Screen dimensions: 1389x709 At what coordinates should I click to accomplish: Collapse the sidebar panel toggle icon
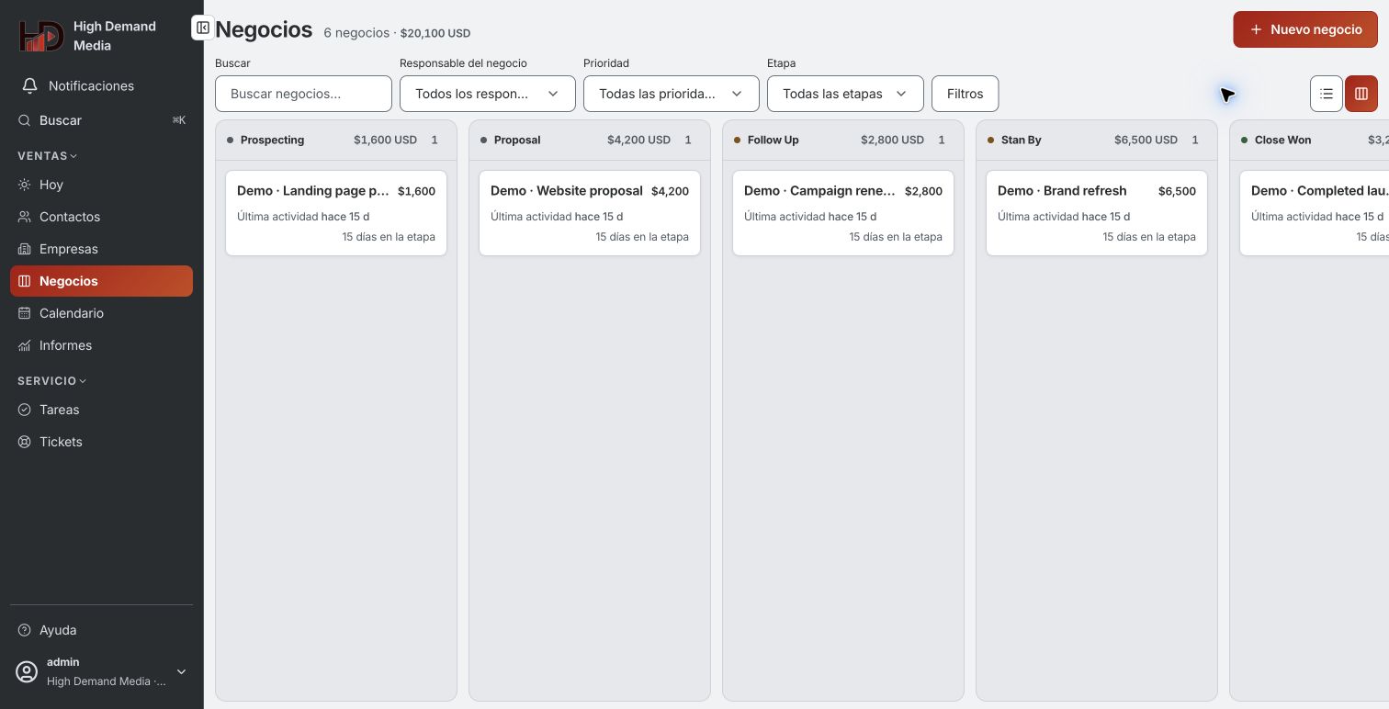tap(203, 28)
